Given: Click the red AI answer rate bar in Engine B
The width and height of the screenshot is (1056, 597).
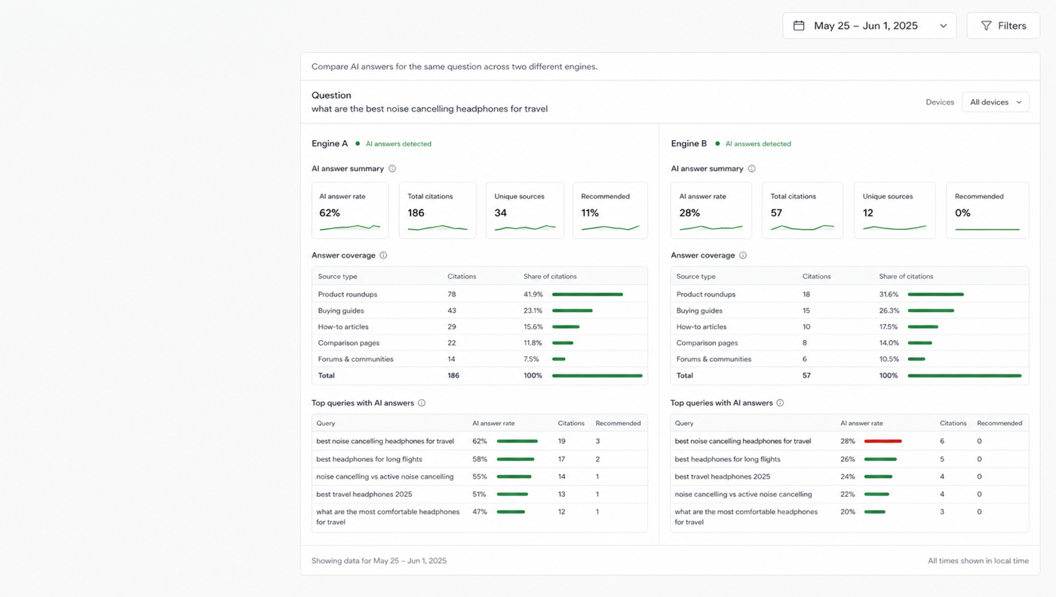Looking at the screenshot, I should [x=883, y=441].
